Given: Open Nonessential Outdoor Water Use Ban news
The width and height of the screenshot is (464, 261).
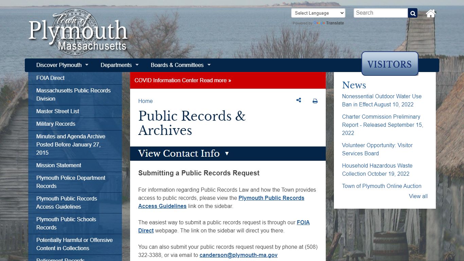Looking at the screenshot, I should (x=382, y=100).
